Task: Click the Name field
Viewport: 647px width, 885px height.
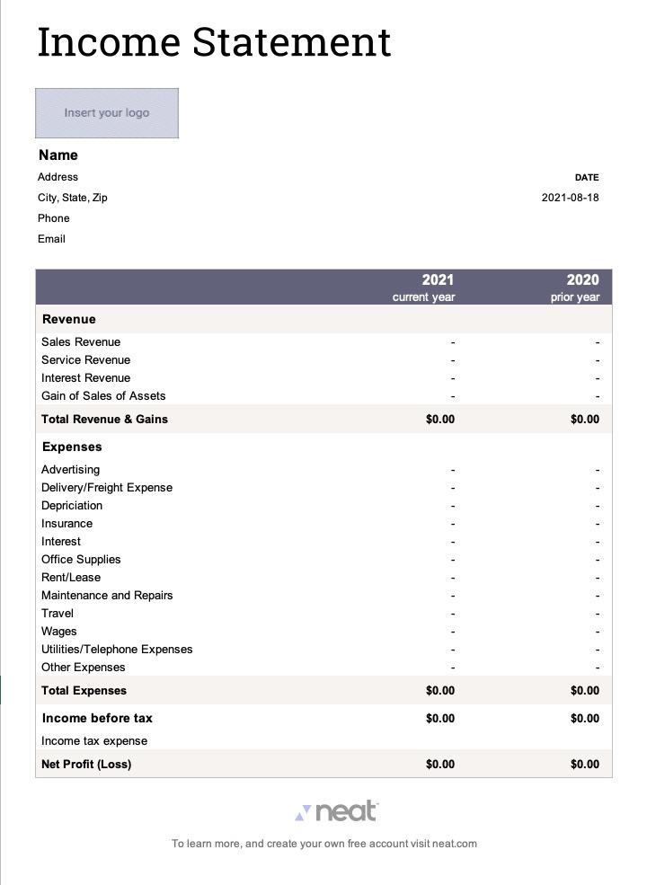Action: (x=58, y=155)
